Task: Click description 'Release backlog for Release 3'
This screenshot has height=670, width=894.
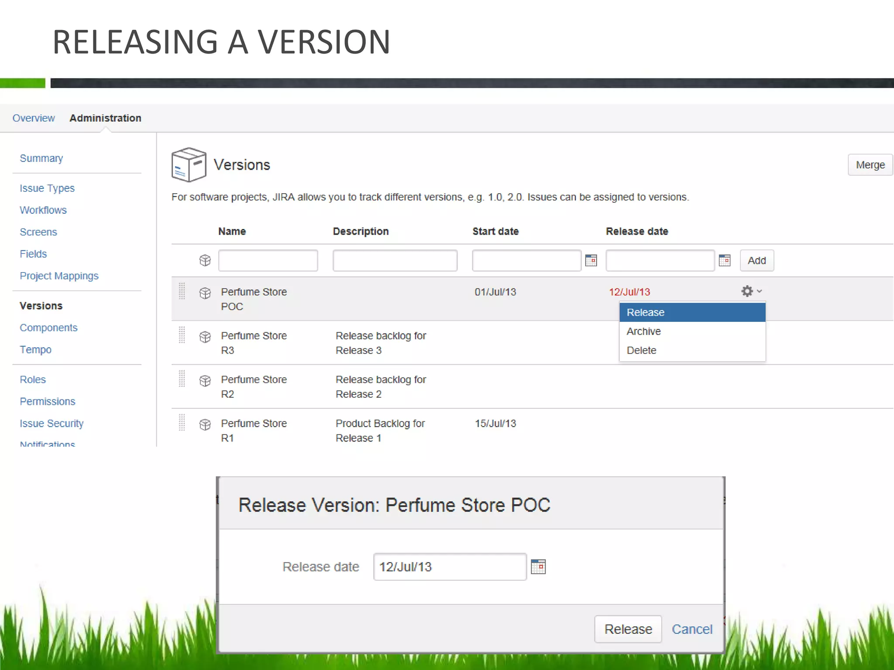Action: [x=381, y=343]
